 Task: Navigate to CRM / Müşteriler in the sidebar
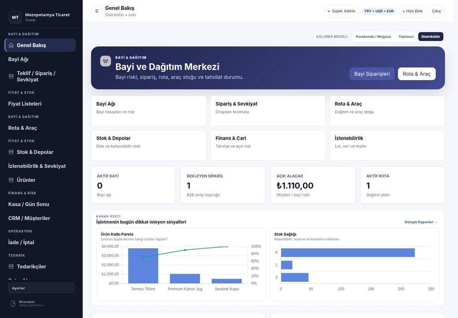[40, 218]
